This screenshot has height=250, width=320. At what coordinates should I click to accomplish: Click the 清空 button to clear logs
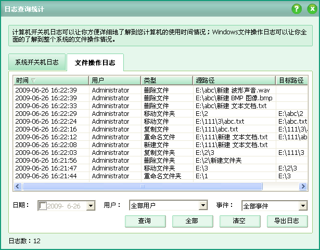pyautogui.click(x=239, y=221)
